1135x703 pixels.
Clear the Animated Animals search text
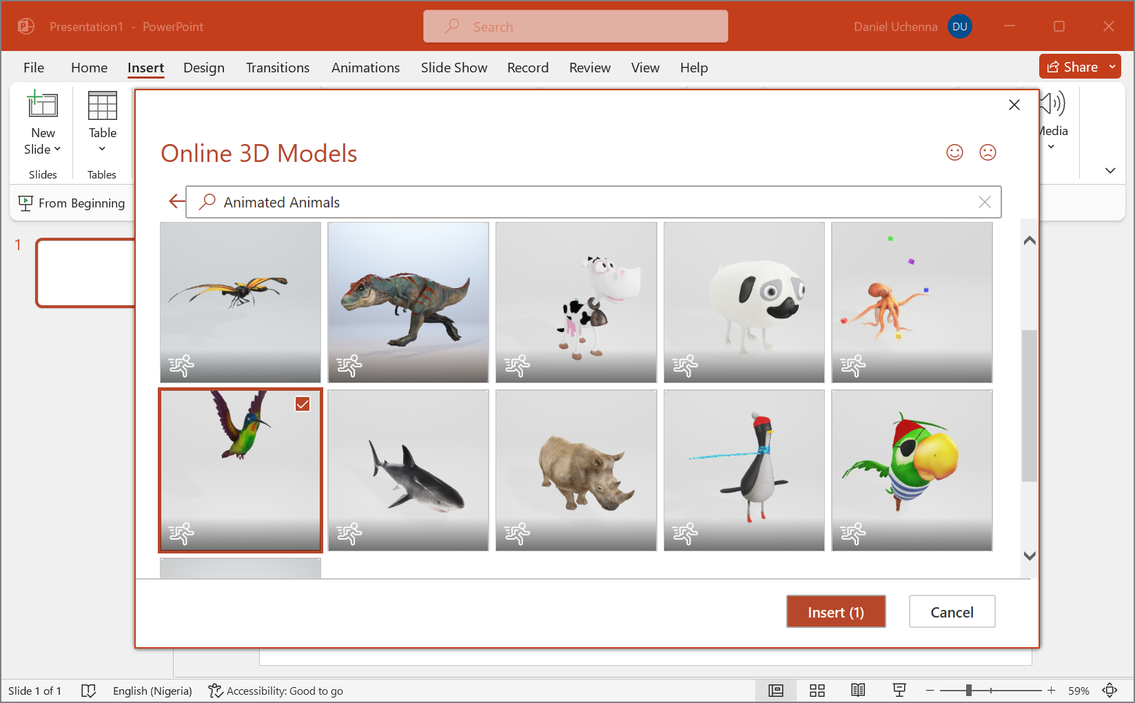[x=984, y=201]
